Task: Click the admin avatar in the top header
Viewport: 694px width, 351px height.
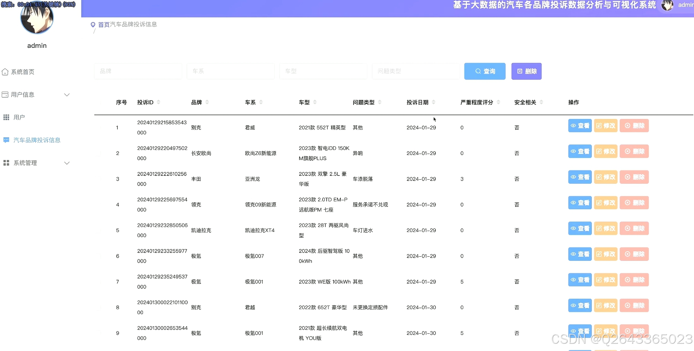Action: [x=667, y=5]
